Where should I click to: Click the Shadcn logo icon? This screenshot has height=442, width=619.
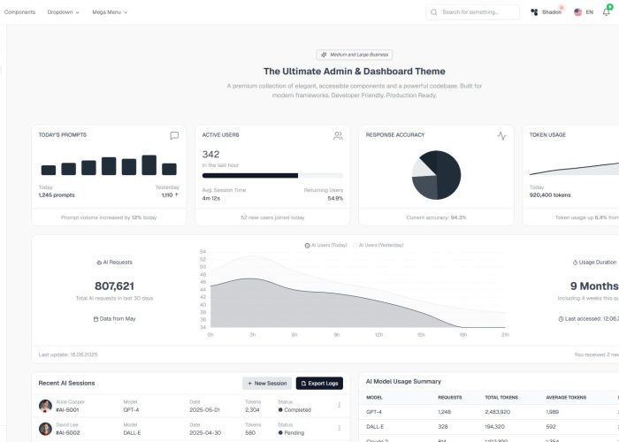(534, 12)
